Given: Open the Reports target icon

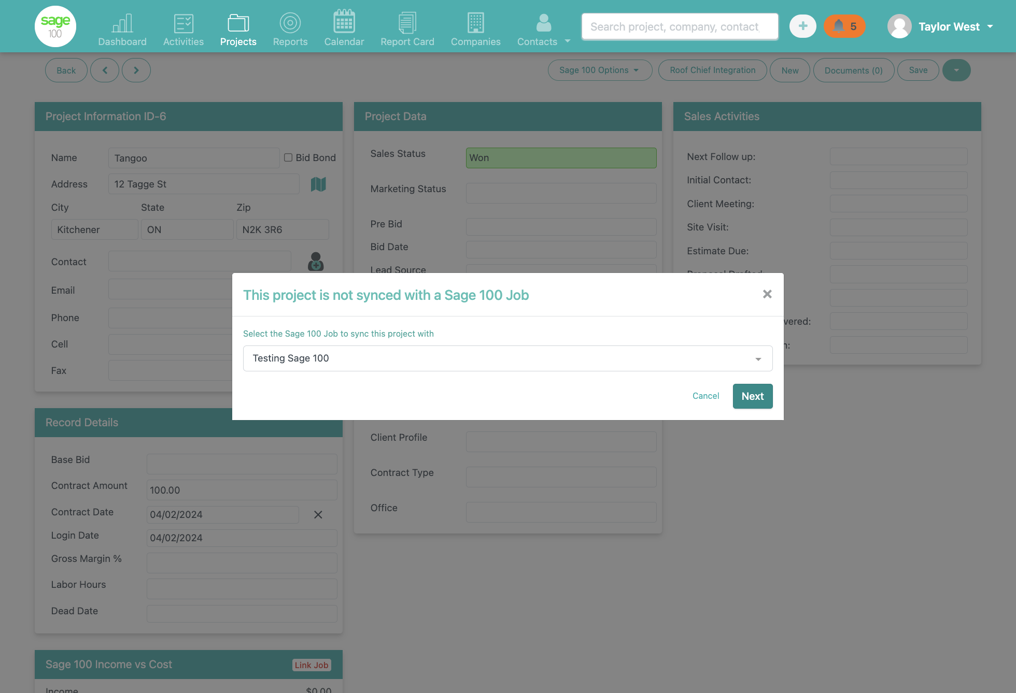Looking at the screenshot, I should (x=290, y=23).
